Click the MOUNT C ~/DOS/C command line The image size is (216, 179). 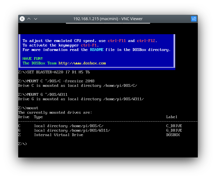pyautogui.click(x=61, y=81)
